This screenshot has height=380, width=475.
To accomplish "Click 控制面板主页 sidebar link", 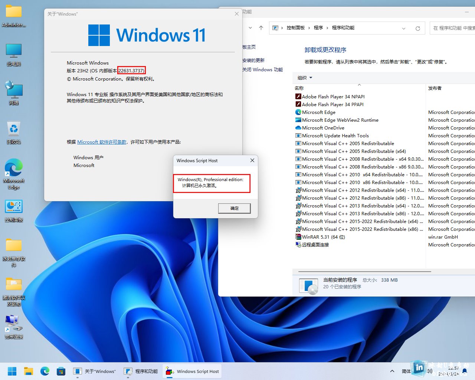I will click(x=249, y=47).
